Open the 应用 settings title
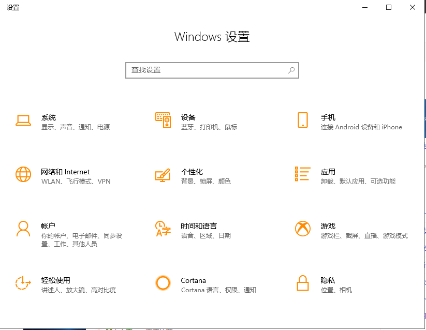This screenshot has width=426, height=330. [328, 172]
